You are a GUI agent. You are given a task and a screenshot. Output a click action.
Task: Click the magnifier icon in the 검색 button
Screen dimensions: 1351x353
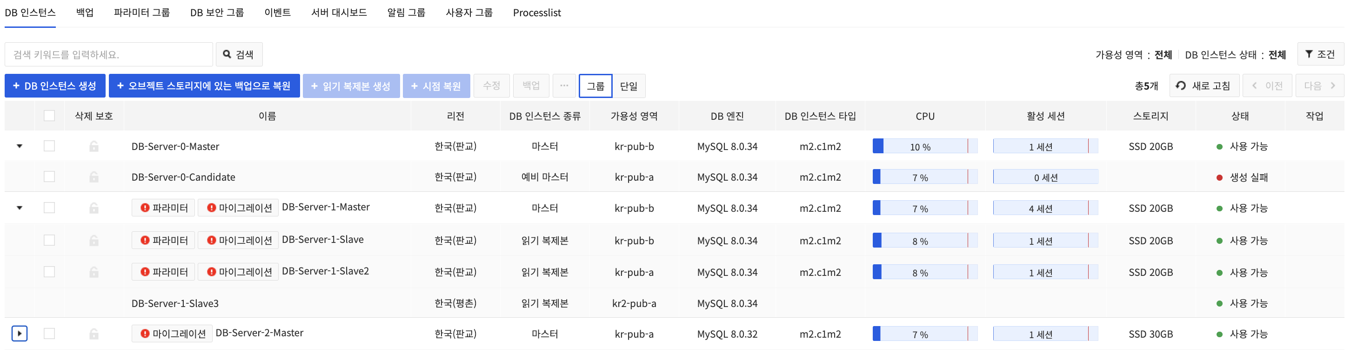(x=227, y=54)
